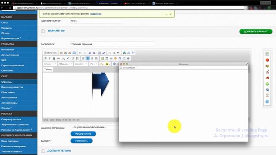Open the Обычное format dropdown
Viewport: 276px width, 155px height.
(65, 64)
